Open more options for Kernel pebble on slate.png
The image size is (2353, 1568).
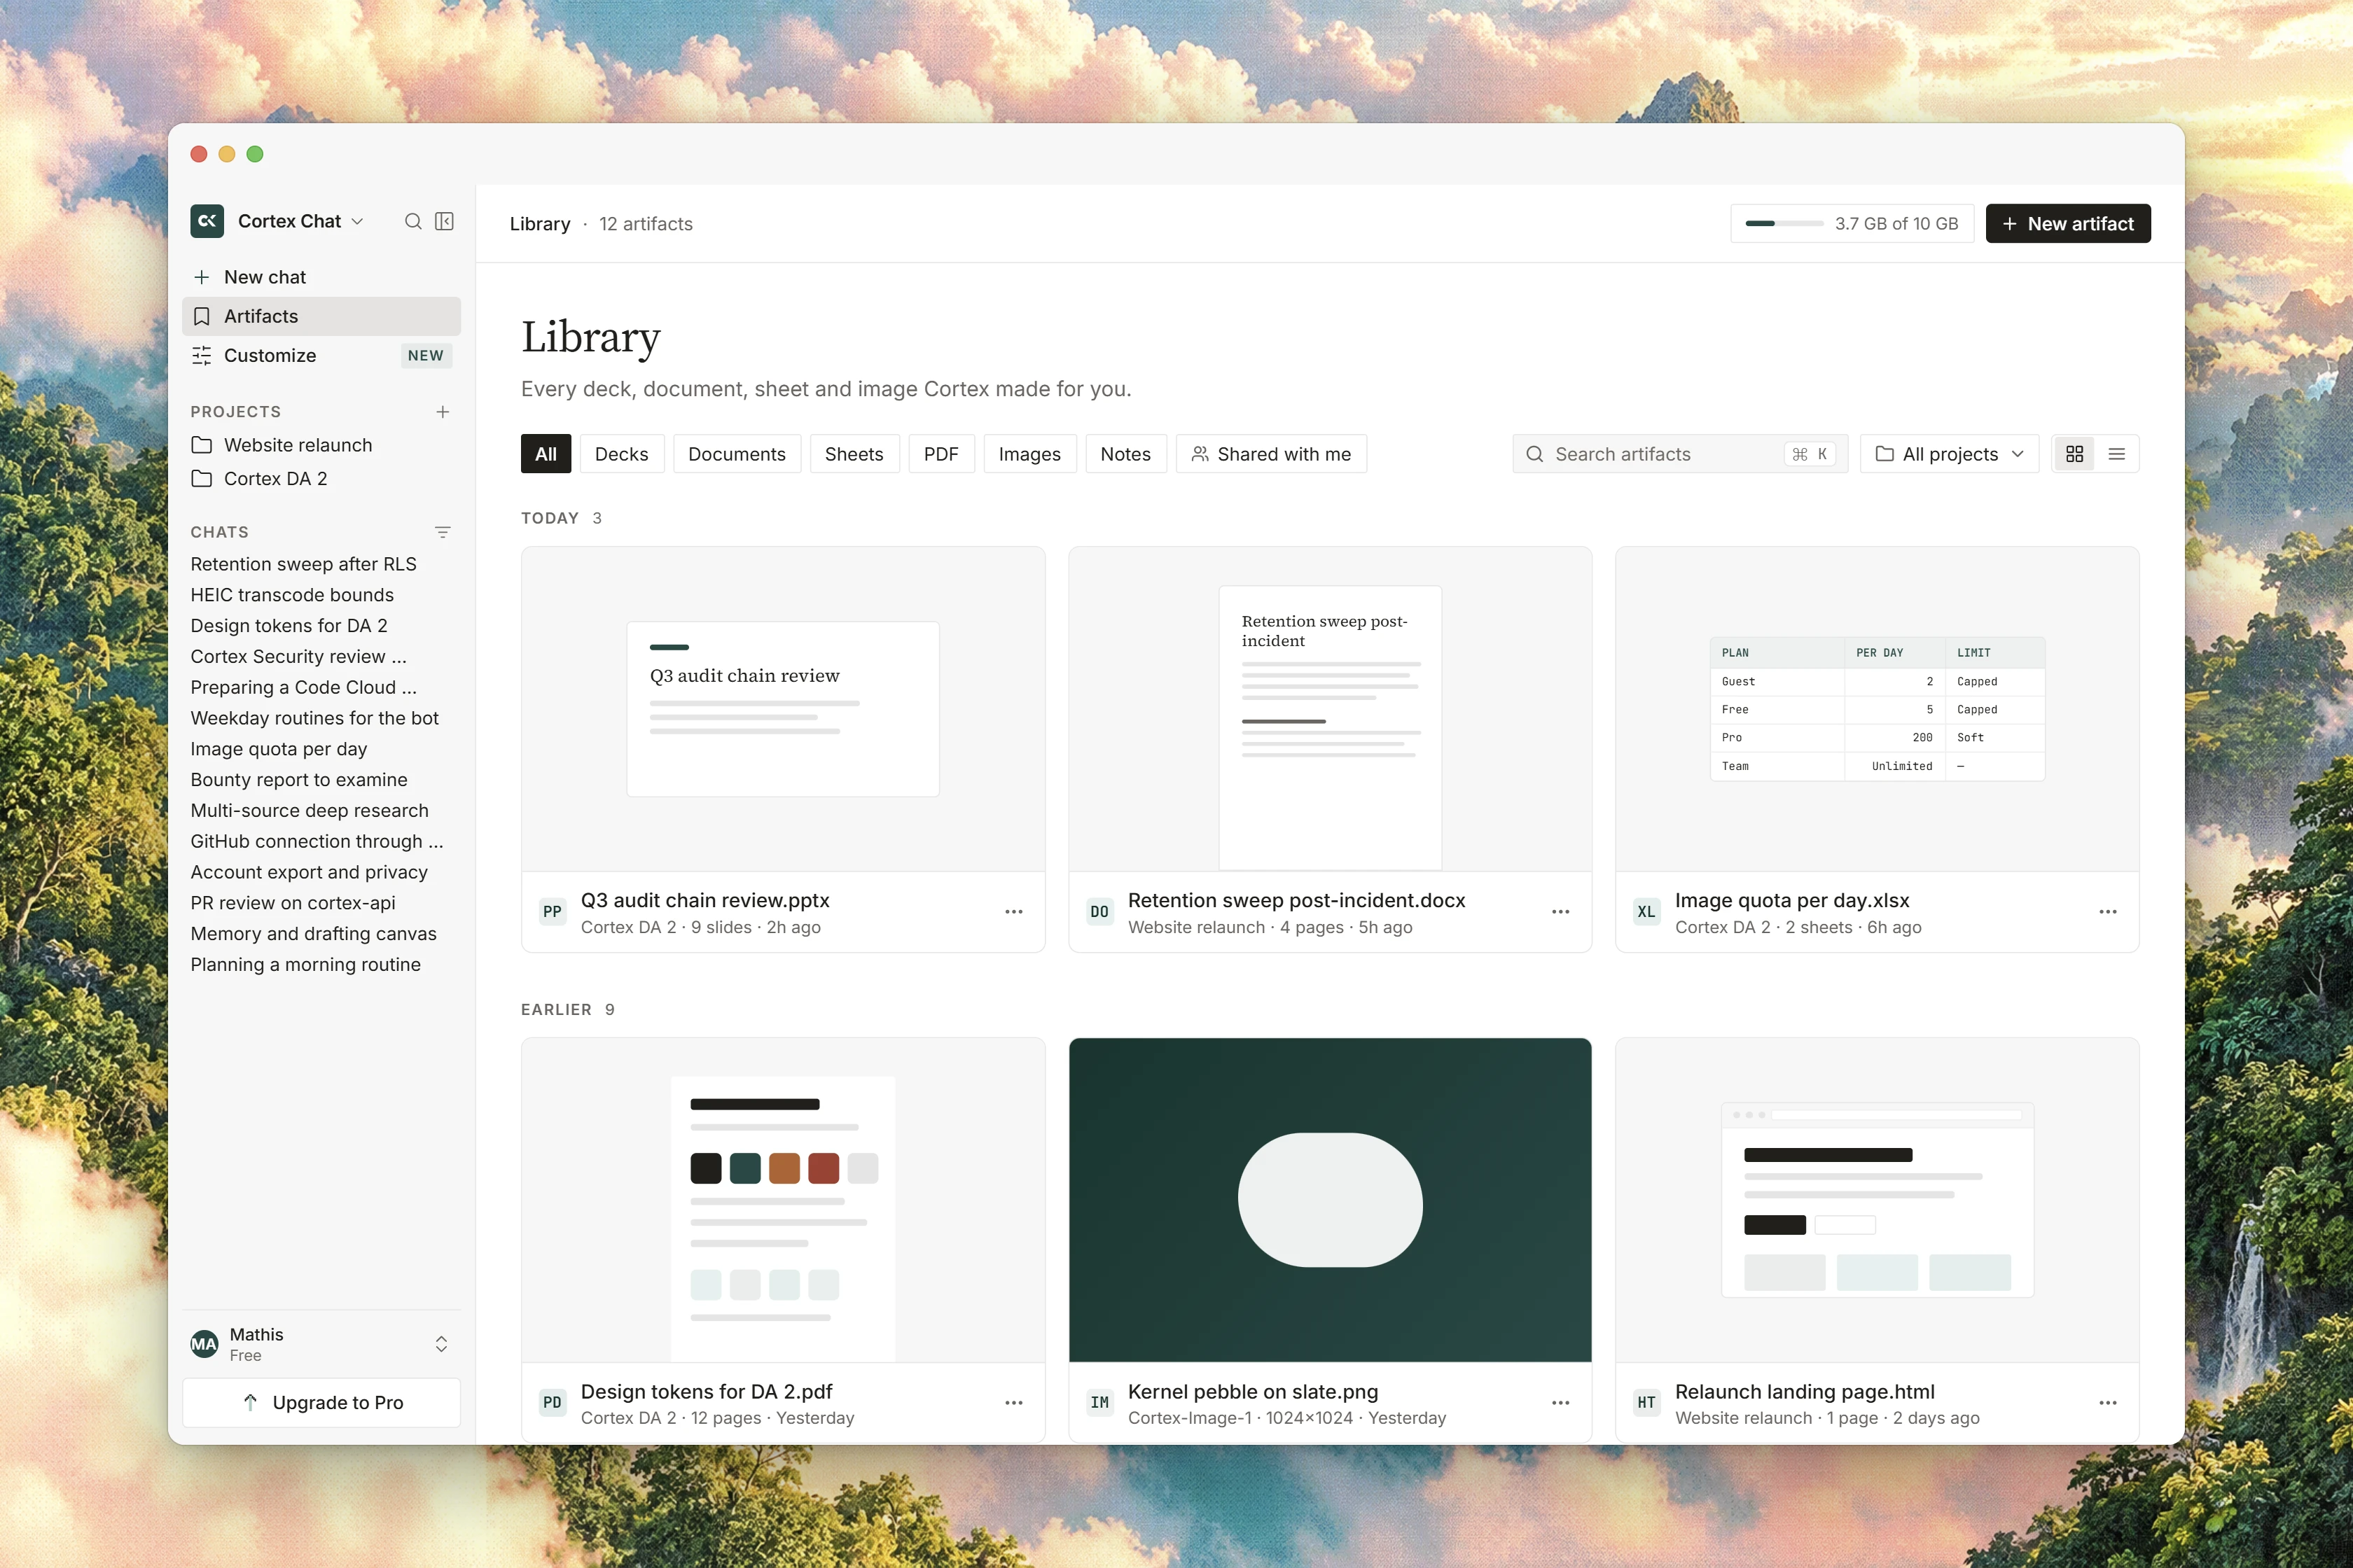1561,1403
